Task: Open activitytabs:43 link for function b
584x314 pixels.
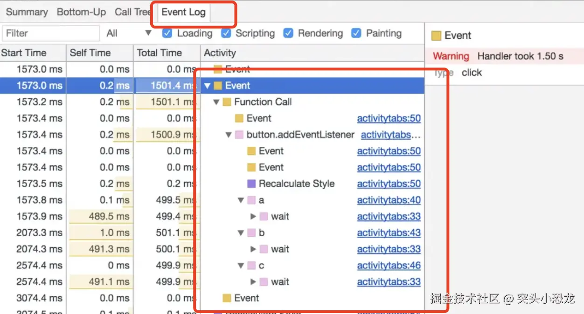Action: click(389, 232)
